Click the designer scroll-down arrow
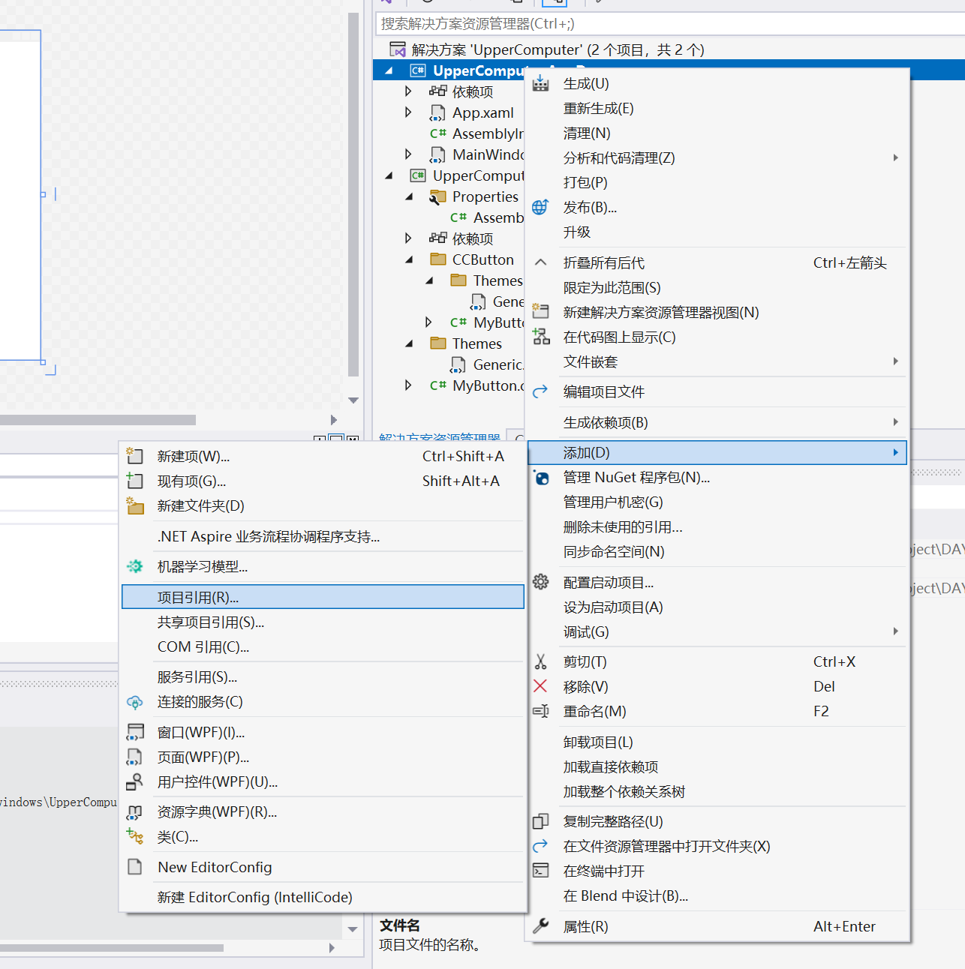 tap(353, 400)
